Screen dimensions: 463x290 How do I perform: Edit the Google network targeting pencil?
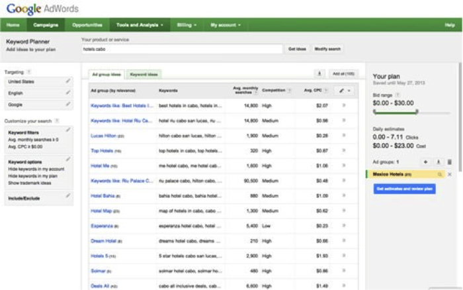click(68, 104)
